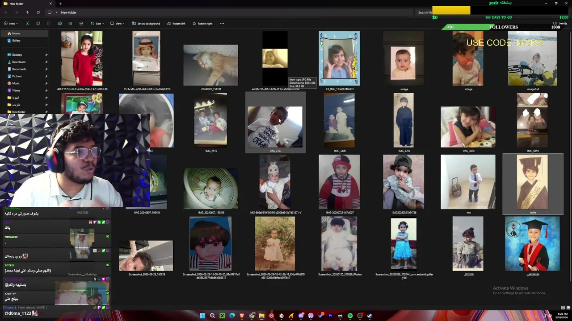Select the child in red knit hat thumbnail
The width and height of the screenshot is (572, 321).
click(339, 182)
